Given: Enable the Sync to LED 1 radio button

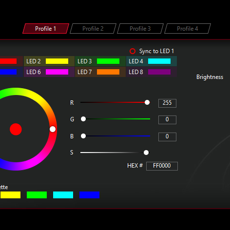Looking at the screenshot, I should [x=133, y=51].
